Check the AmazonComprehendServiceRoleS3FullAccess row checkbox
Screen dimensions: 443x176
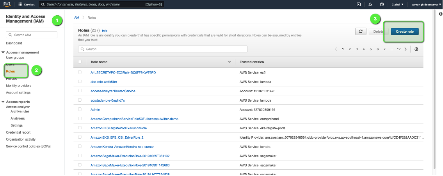80,118
